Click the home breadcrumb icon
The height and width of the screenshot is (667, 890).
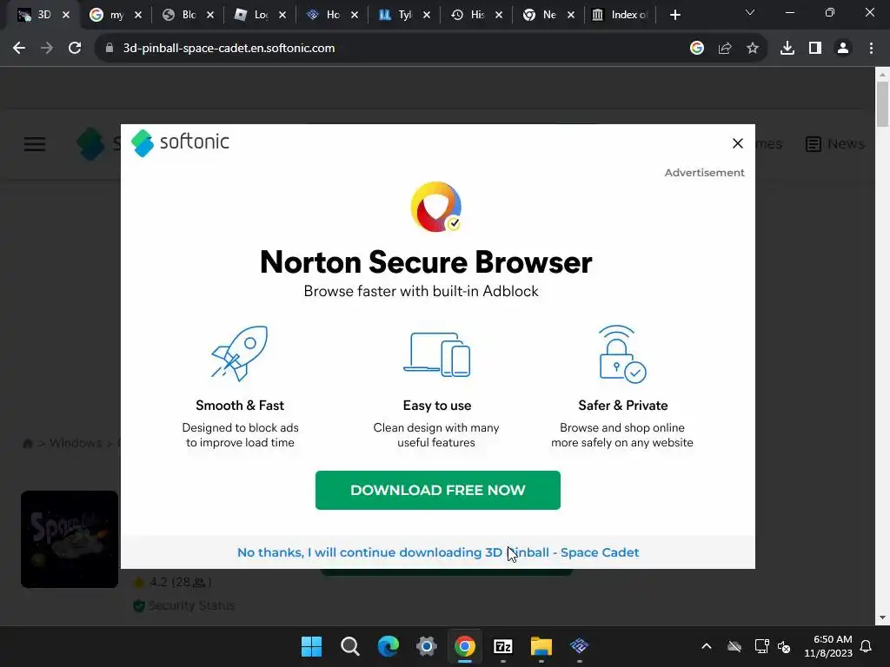(x=27, y=443)
